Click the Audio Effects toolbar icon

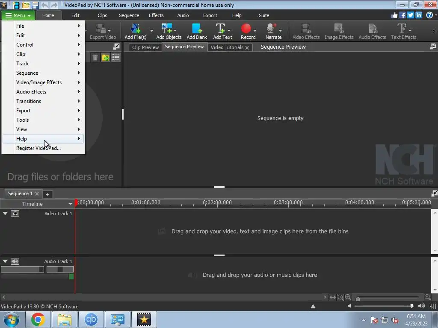[x=372, y=31]
